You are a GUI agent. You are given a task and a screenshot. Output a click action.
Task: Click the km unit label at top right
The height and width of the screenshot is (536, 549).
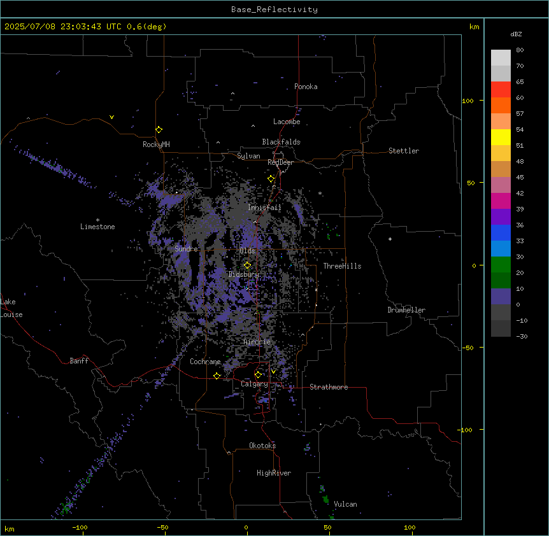coord(474,27)
